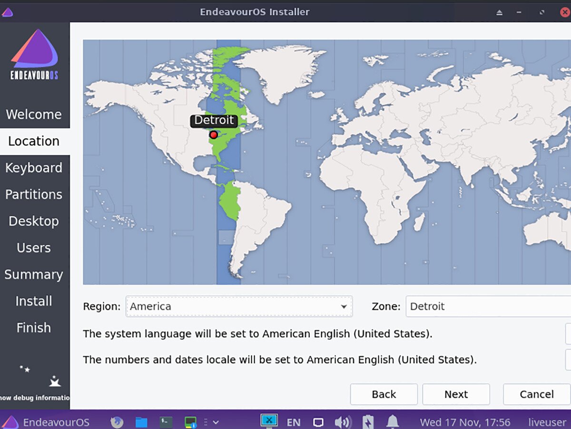The image size is (571, 429).
Task: Launch Firefox from the taskbar
Action: pos(117,422)
